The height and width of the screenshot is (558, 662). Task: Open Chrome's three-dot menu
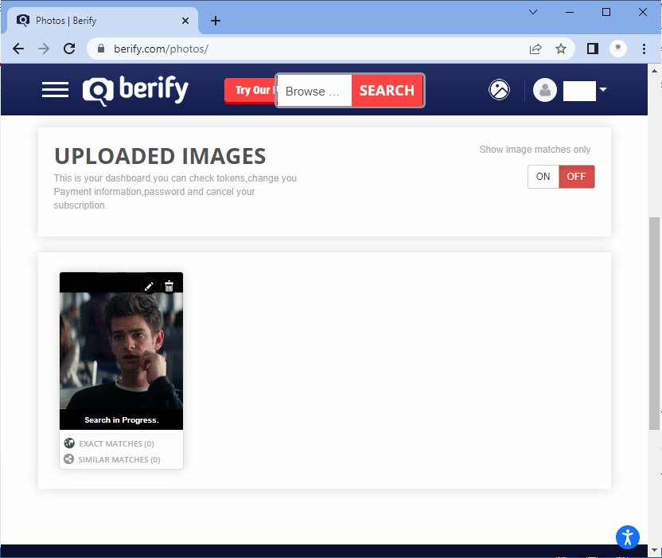coord(644,49)
